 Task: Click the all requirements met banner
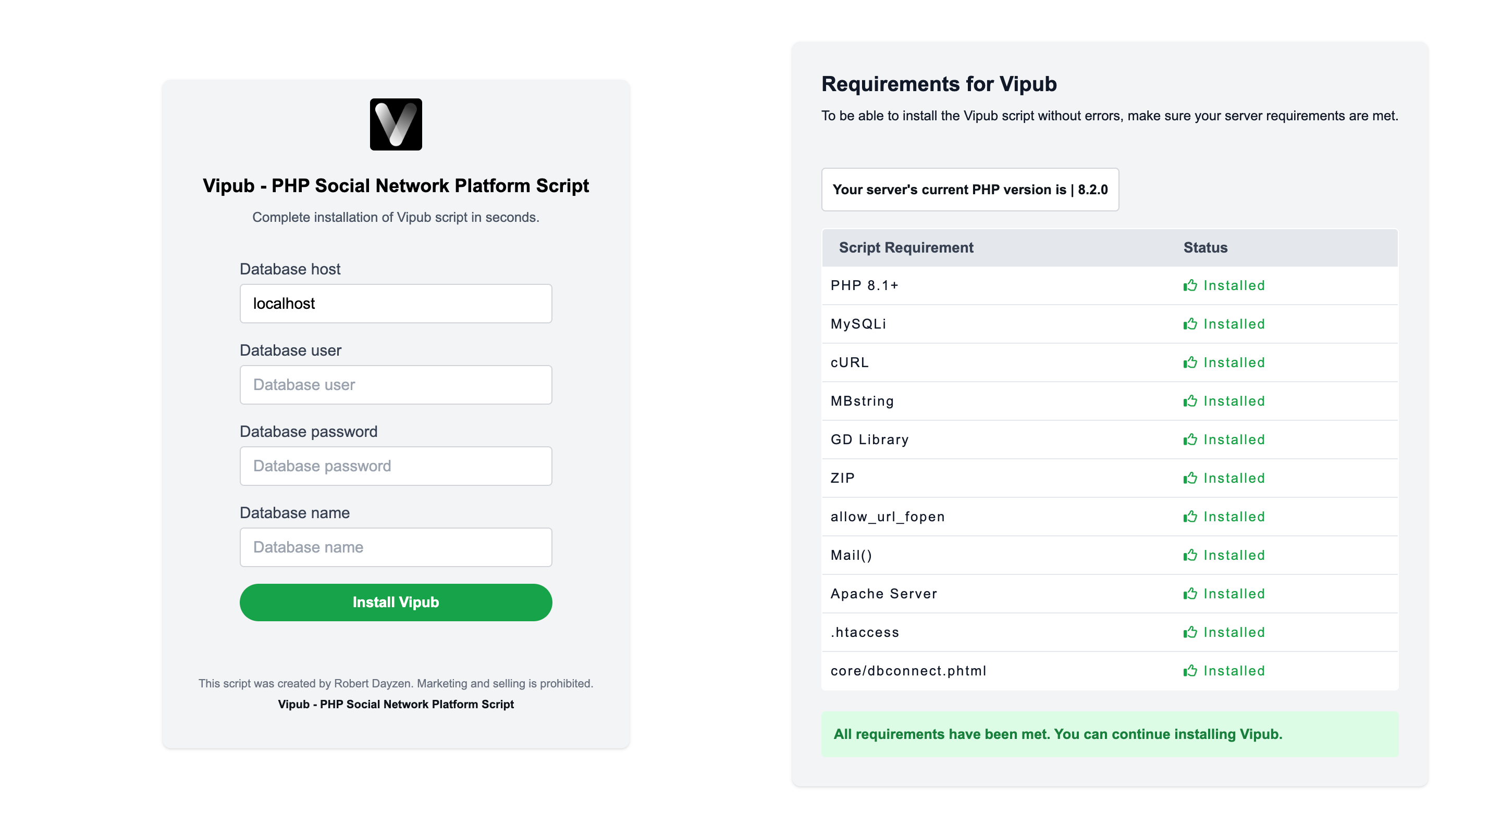1109,734
